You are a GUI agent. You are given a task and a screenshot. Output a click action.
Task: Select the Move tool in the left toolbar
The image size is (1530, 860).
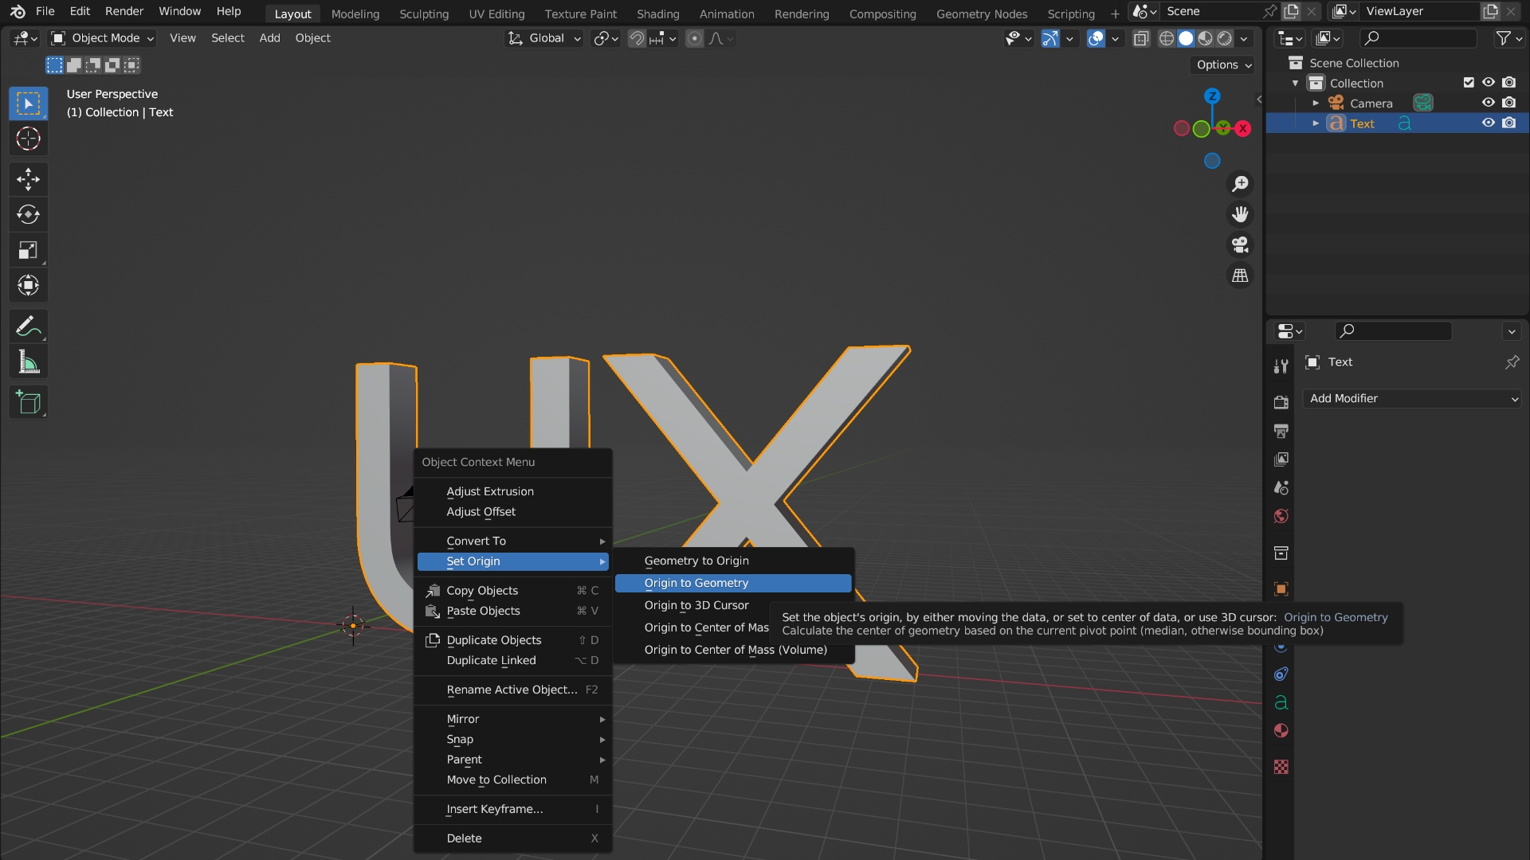(28, 178)
